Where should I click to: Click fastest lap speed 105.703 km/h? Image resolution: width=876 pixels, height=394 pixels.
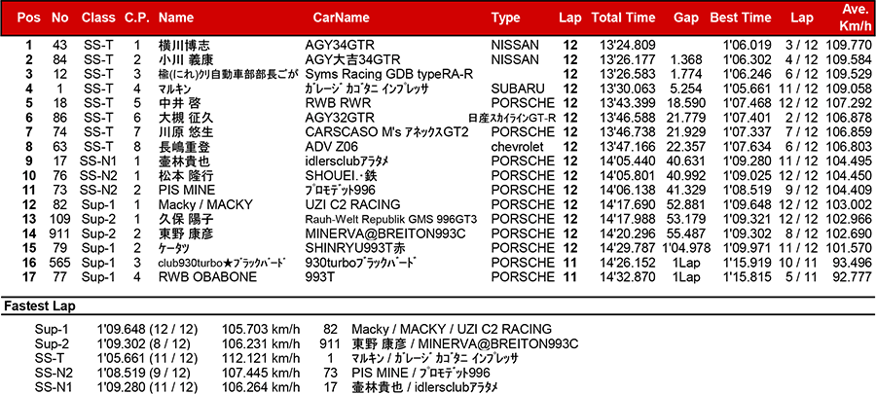click(x=261, y=329)
